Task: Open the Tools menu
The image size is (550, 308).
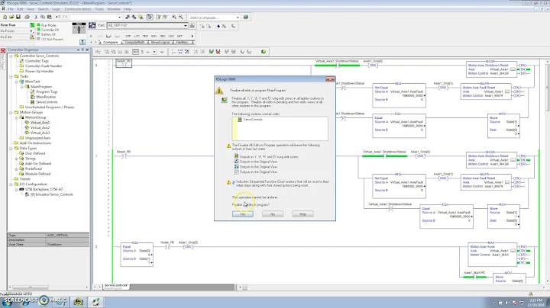Action: coord(99,9)
